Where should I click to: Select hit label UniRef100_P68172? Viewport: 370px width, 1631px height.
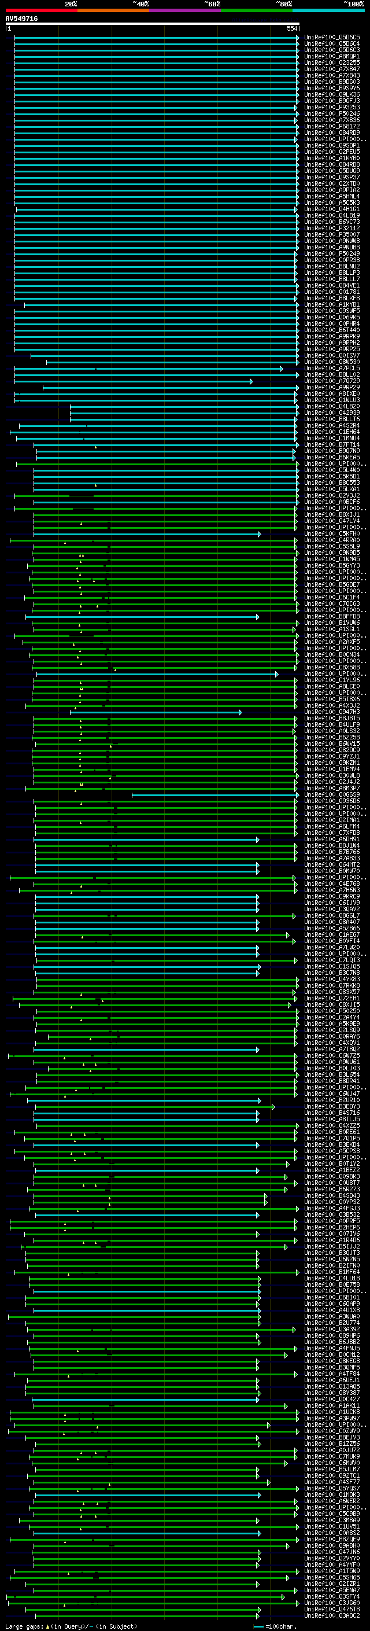[x=332, y=127]
